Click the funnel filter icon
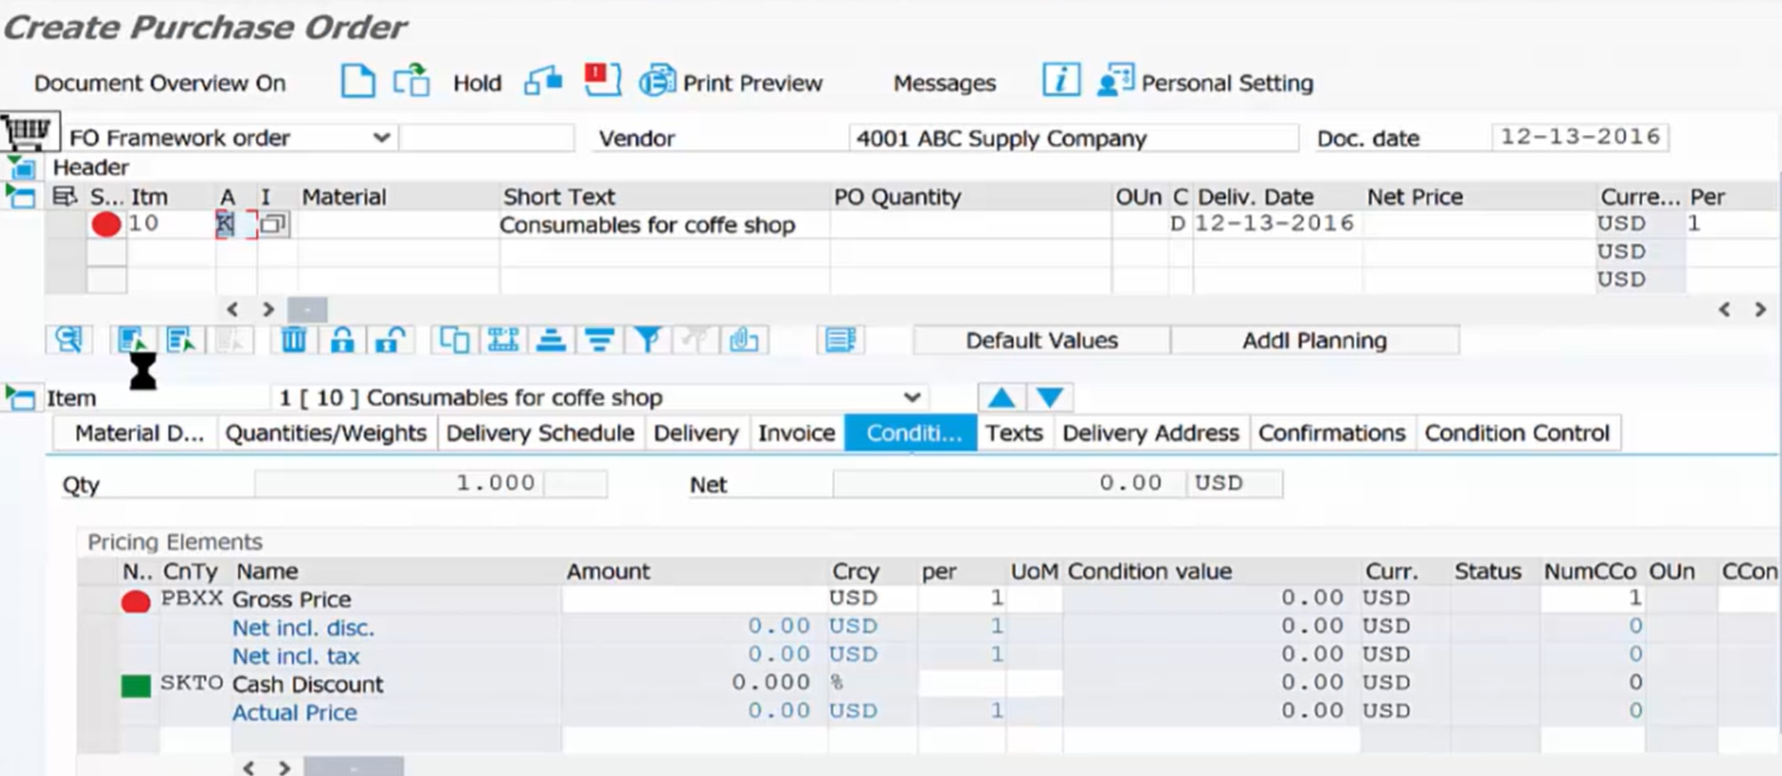Viewport: 1782px width, 776px height. (x=648, y=340)
